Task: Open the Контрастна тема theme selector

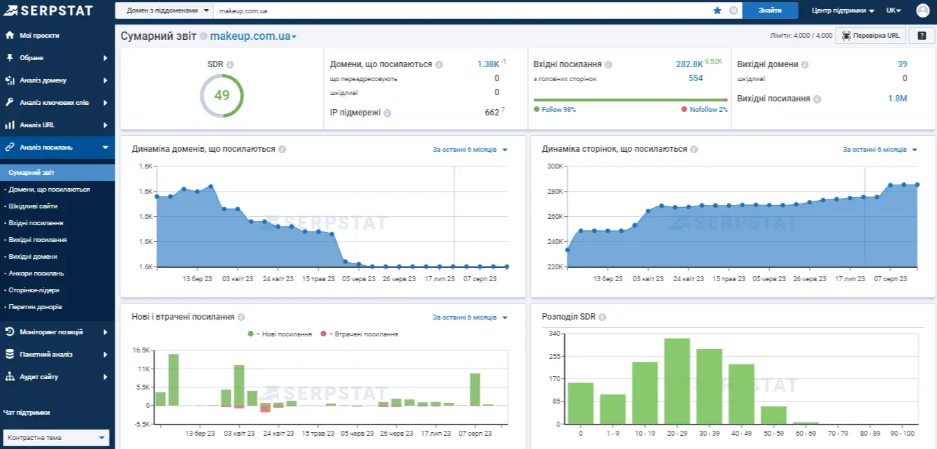Action: click(x=56, y=438)
